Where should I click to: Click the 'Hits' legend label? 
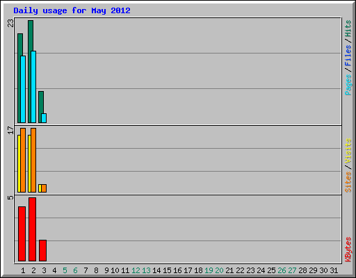(348, 28)
